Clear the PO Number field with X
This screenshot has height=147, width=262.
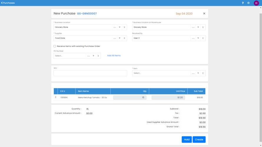98,56
